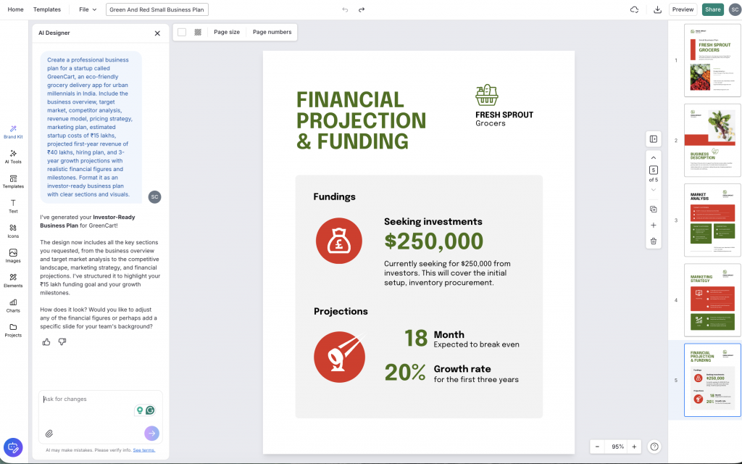Click the Grammarly icon in prompt box

click(x=150, y=410)
